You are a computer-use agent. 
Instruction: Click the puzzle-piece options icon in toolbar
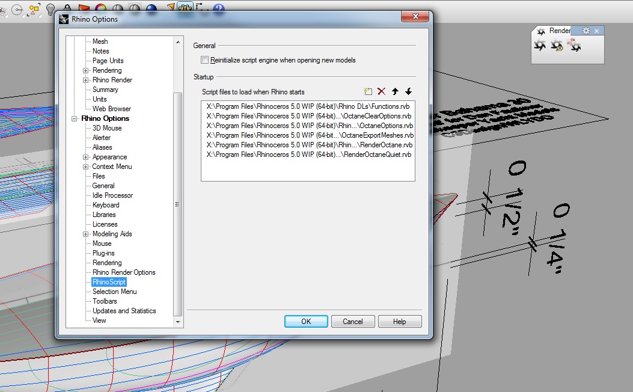point(185,7)
